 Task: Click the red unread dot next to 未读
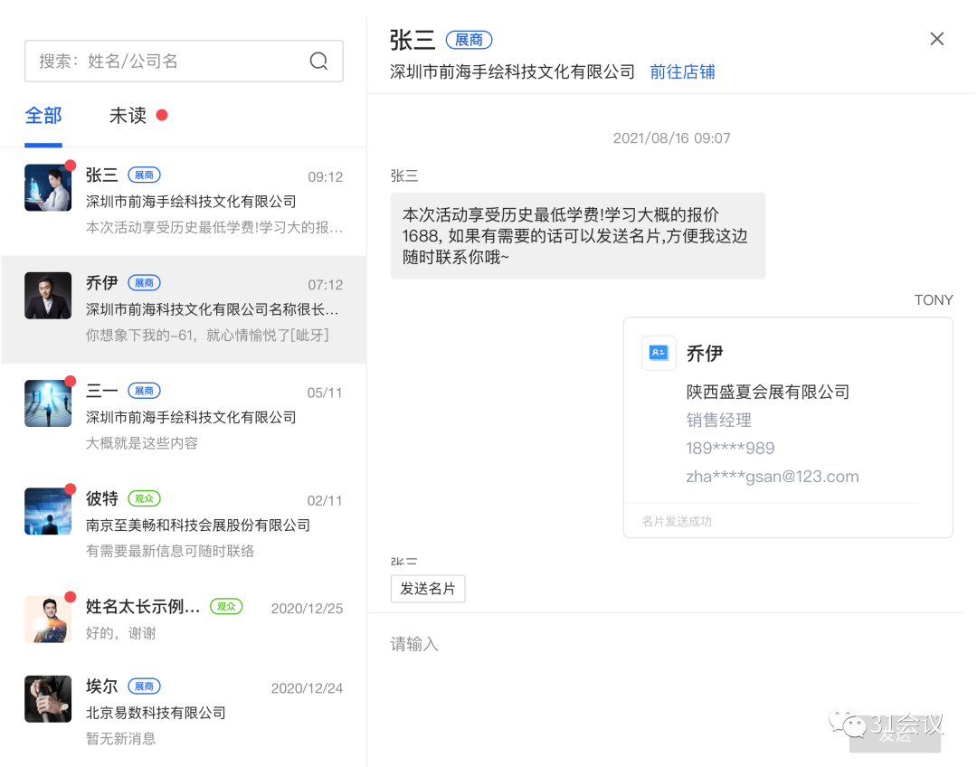point(163,116)
